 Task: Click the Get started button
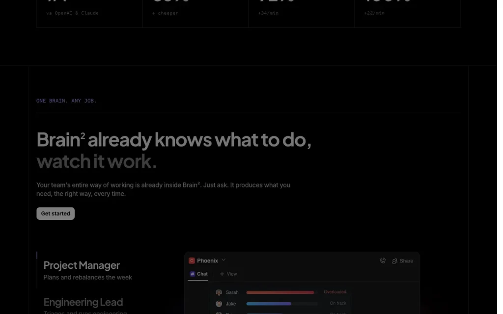pyautogui.click(x=56, y=213)
